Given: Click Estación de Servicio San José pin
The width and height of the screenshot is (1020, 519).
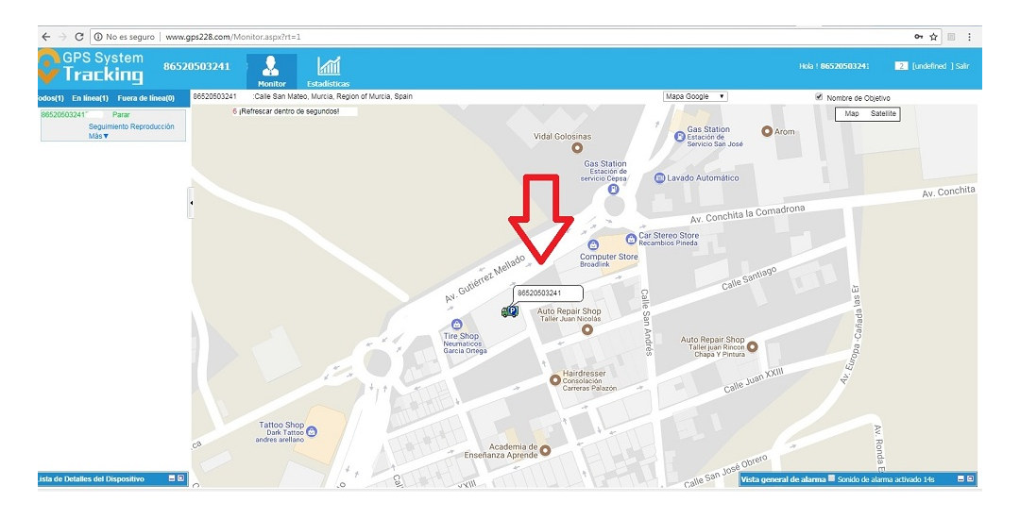Looking at the screenshot, I should [x=680, y=137].
